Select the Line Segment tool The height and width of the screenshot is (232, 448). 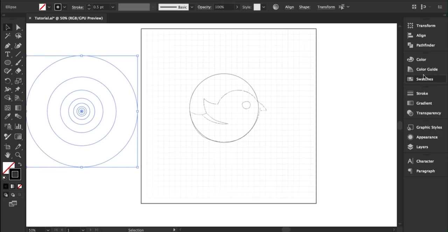(x=18, y=54)
